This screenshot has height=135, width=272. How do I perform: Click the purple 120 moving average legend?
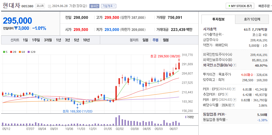[32, 52]
